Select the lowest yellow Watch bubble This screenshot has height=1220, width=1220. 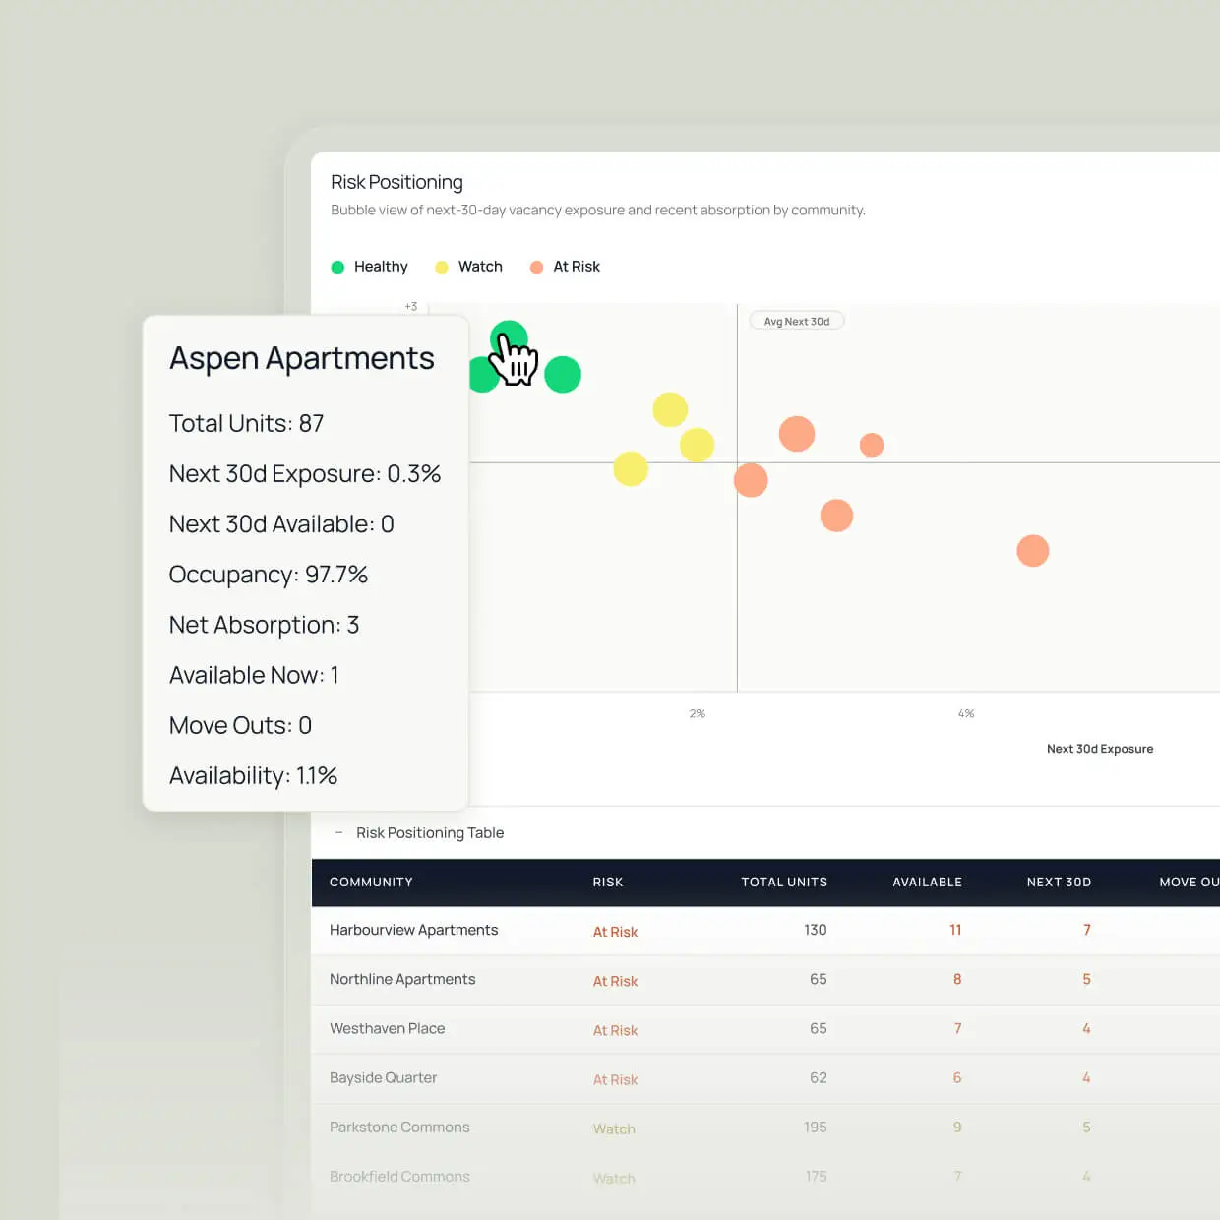pyautogui.click(x=631, y=468)
